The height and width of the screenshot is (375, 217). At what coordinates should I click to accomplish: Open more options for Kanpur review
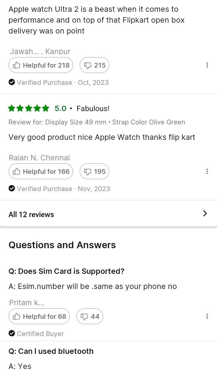click(x=207, y=65)
